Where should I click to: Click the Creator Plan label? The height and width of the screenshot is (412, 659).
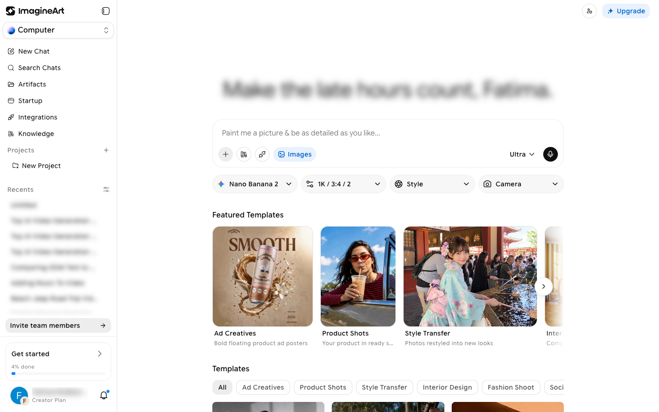pos(49,400)
